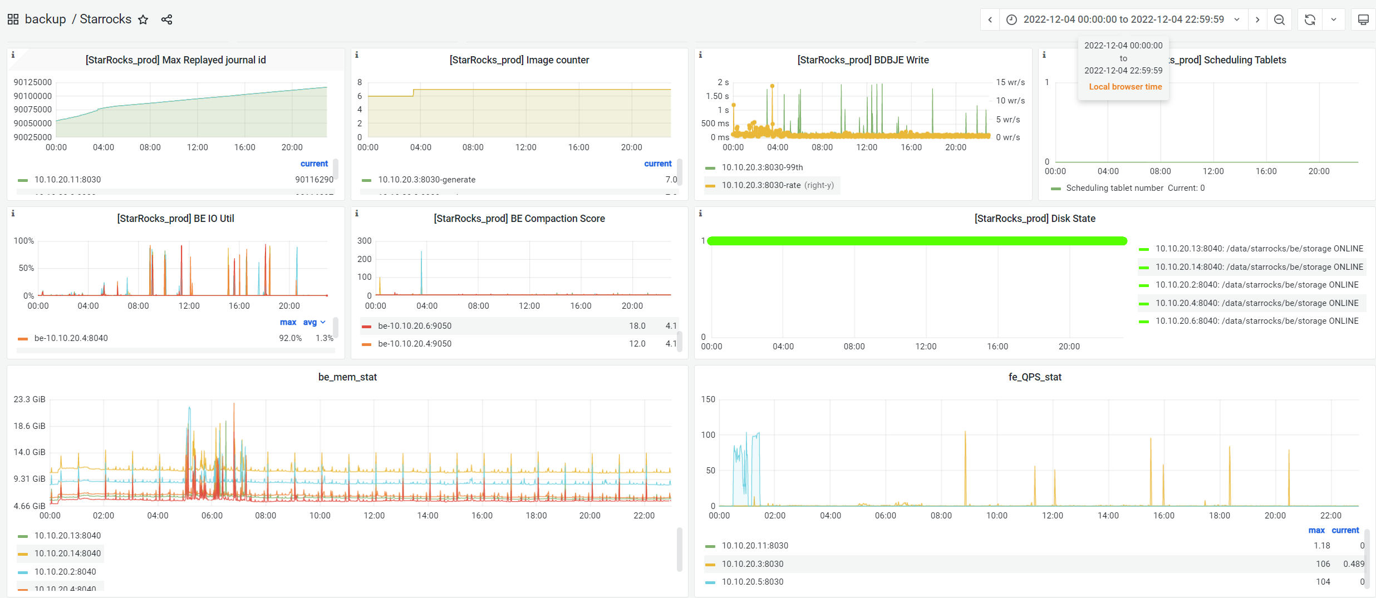
Task: Select 10.10.20.11:8030 in fe_QPS_stat legend
Action: coord(755,546)
